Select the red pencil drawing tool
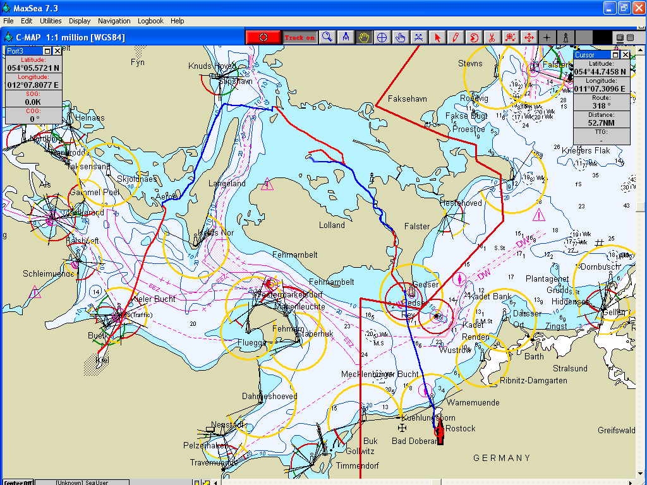Viewport: 647px width, 485px height. click(455, 37)
